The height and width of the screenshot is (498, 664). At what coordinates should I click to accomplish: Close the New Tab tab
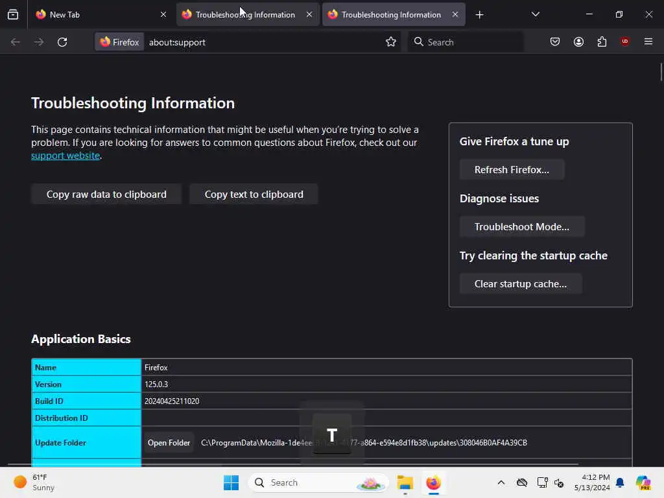click(x=163, y=14)
